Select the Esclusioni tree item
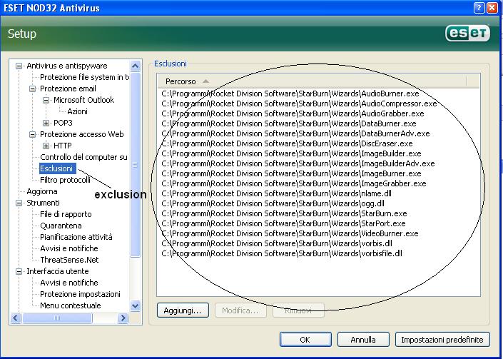 (56, 168)
